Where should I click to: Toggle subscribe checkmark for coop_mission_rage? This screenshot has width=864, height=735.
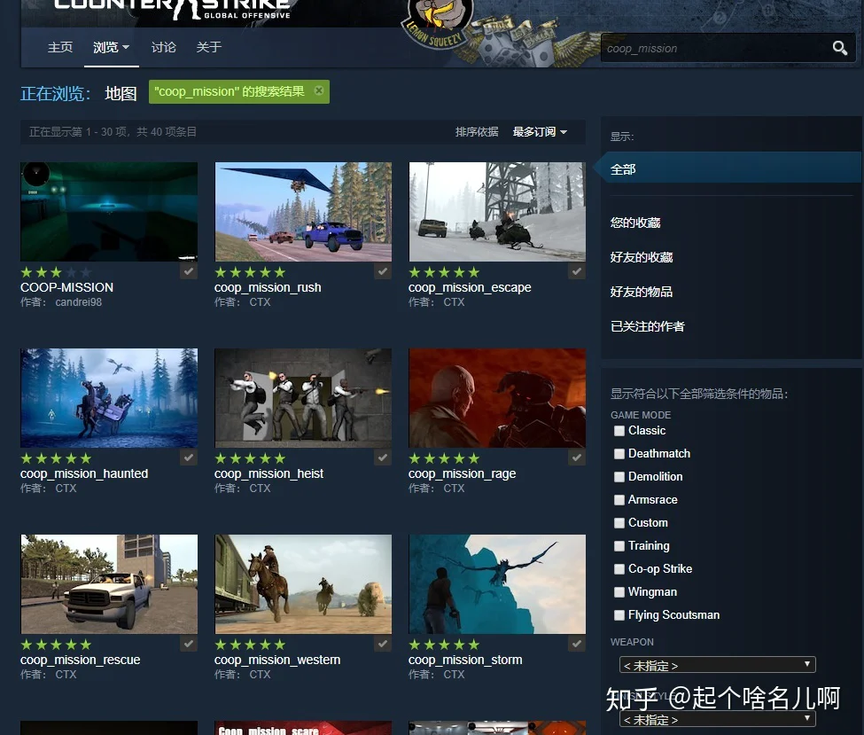click(x=576, y=457)
